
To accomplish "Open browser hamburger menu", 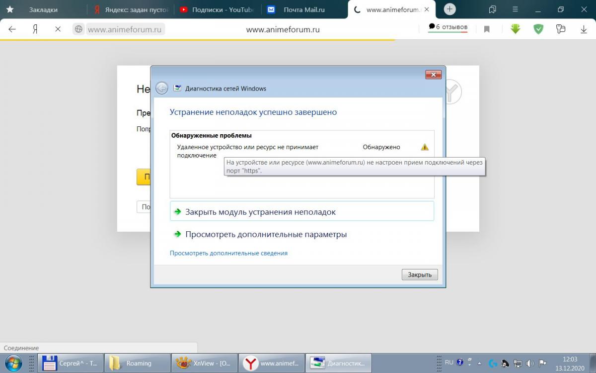I will pyautogui.click(x=515, y=9).
